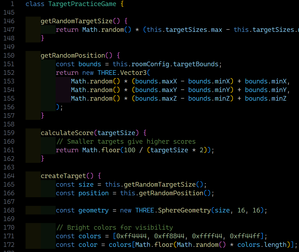Image resolution: width=299 pixels, height=252 pixels.
Task: Click the getRandomTargetSize method name
Action: pyautogui.click(x=77, y=21)
